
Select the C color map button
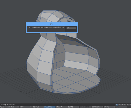coord(125,105)
